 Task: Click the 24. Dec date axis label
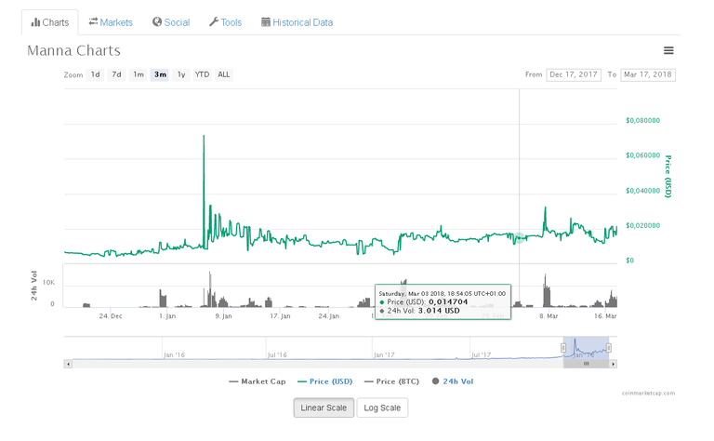111,315
